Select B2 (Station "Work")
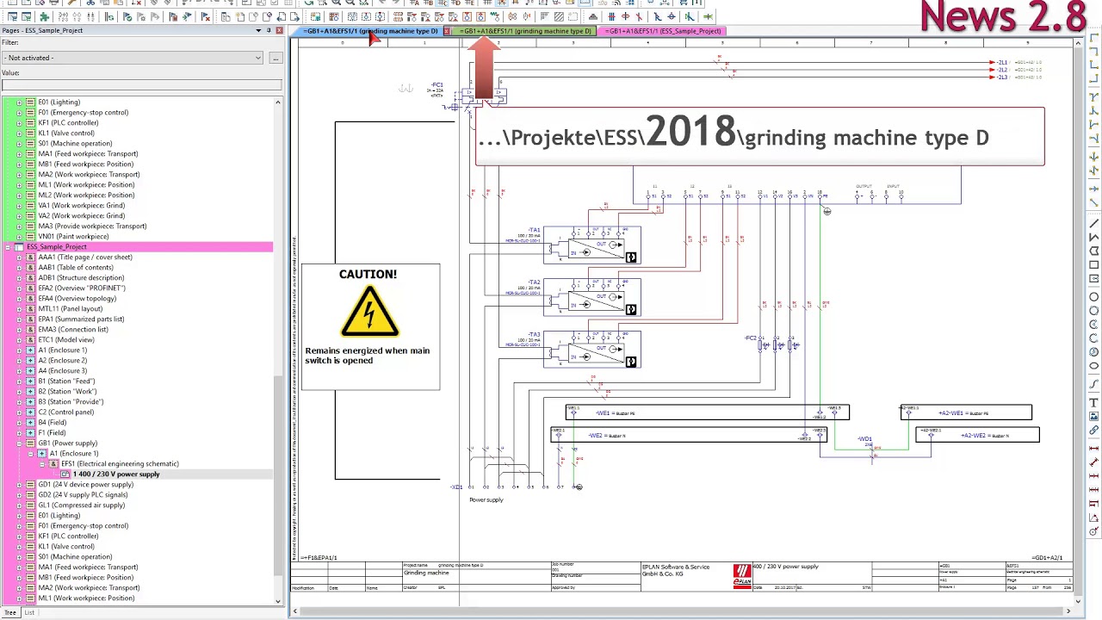This screenshot has width=1102, height=620. coord(68,391)
